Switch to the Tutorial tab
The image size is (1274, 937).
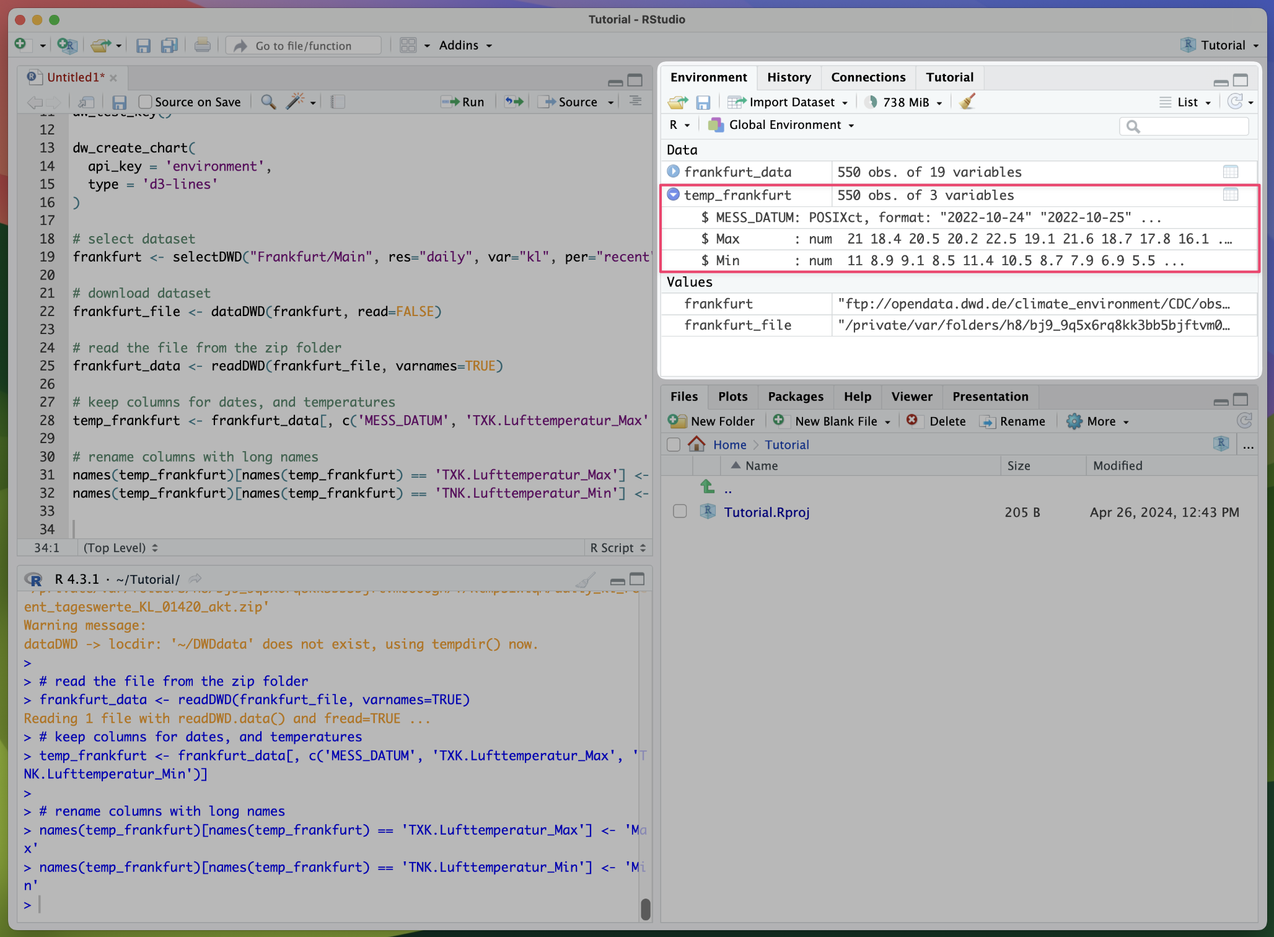[949, 77]
